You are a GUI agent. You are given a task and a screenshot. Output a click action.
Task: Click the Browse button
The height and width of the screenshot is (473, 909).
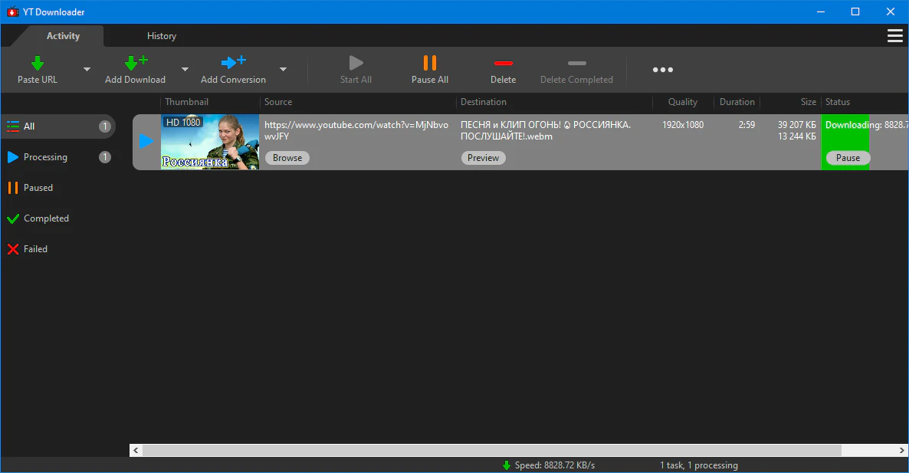[287, 158]
